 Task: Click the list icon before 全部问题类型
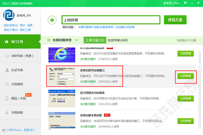click(49, 40)
